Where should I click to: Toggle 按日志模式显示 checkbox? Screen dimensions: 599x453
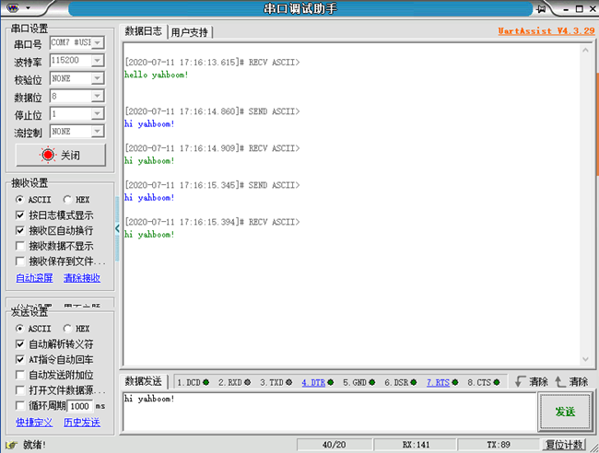coord(20,215)
